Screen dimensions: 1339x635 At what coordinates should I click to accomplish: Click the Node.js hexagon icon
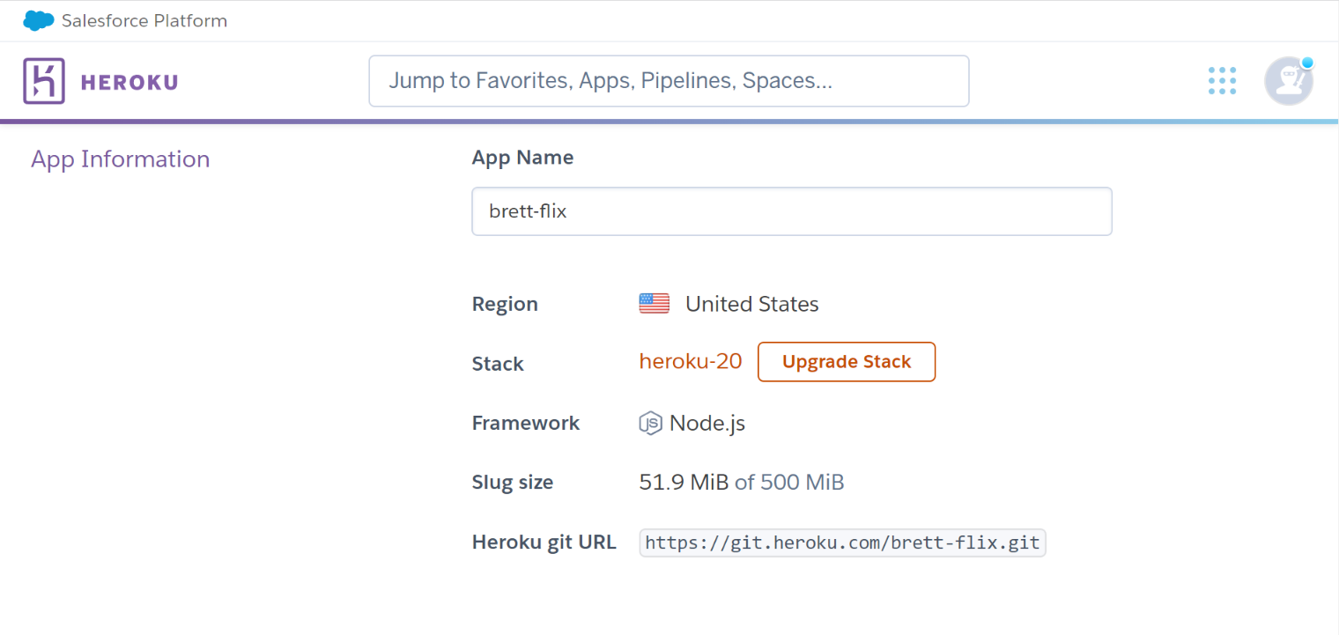pos(650,424)
